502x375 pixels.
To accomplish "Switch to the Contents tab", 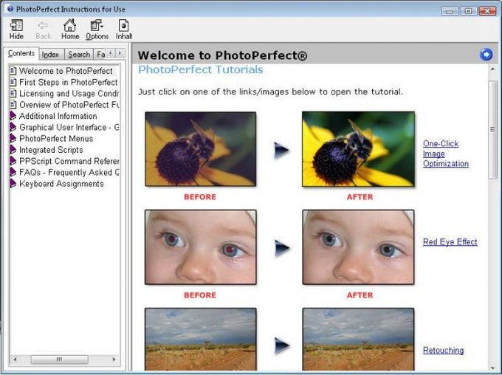I will pos(21,53).
